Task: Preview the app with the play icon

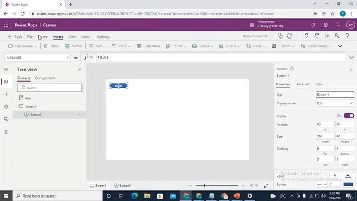Action: click(327, 36)
